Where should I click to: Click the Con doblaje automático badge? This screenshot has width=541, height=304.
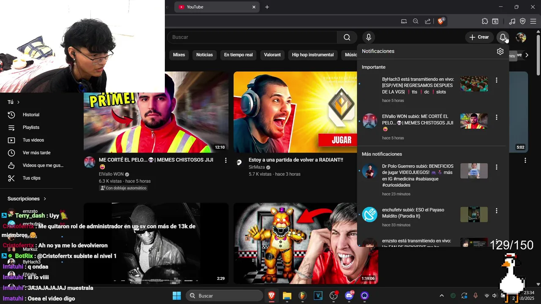123,188
